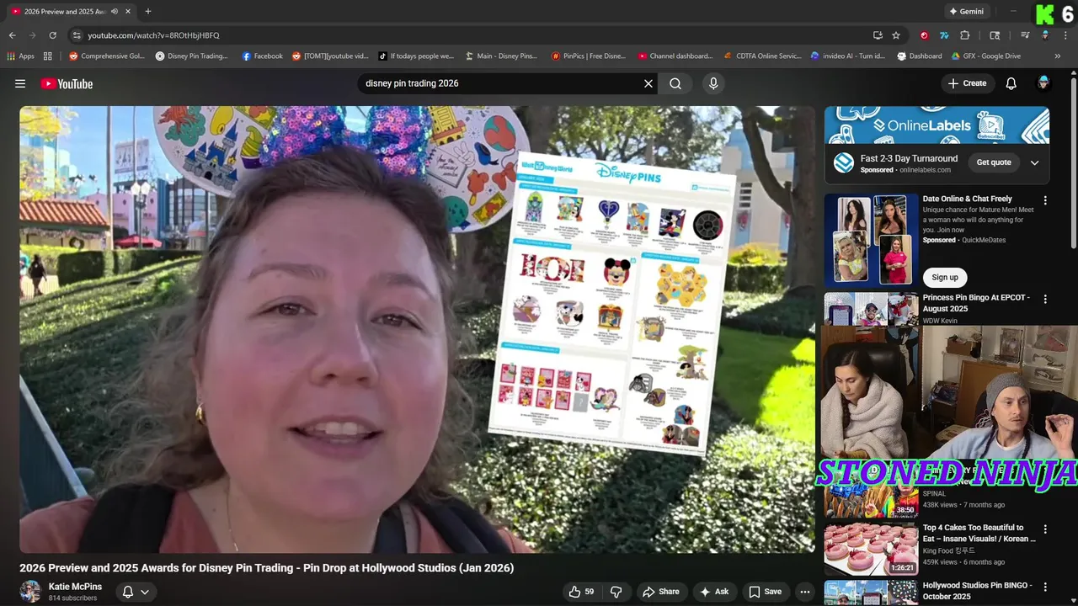Screen dimensions: 1078x606
Task: Open the Create menu button
Action: [x=967, y=83]
